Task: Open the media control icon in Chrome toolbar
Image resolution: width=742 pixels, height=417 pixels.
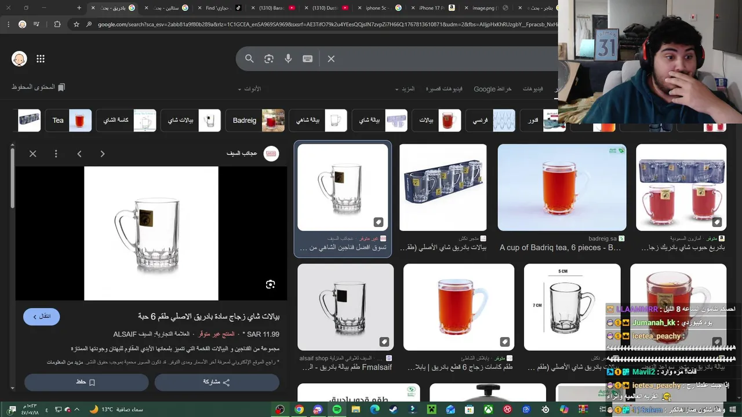Action: click(x=37, y=24)
